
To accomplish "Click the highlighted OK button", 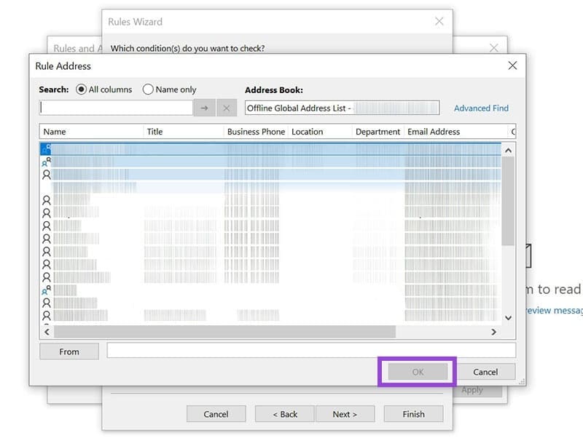I will click(x=417, y=372).
